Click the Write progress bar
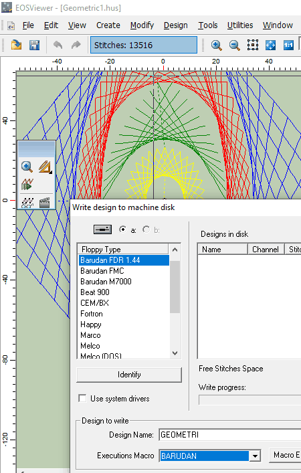This screenshot has height=473, width=301. [249, 400]
